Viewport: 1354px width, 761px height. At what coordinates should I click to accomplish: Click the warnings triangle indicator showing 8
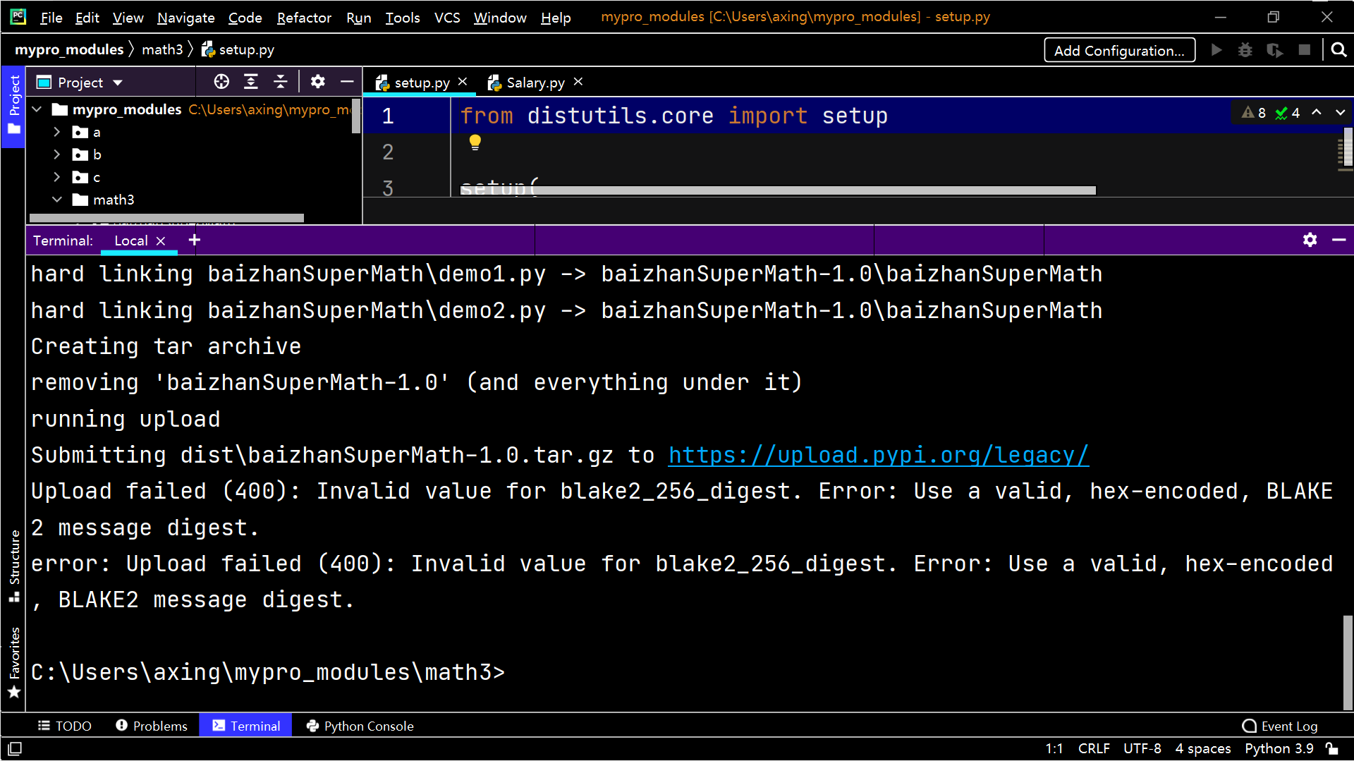tap(1254, 113)
